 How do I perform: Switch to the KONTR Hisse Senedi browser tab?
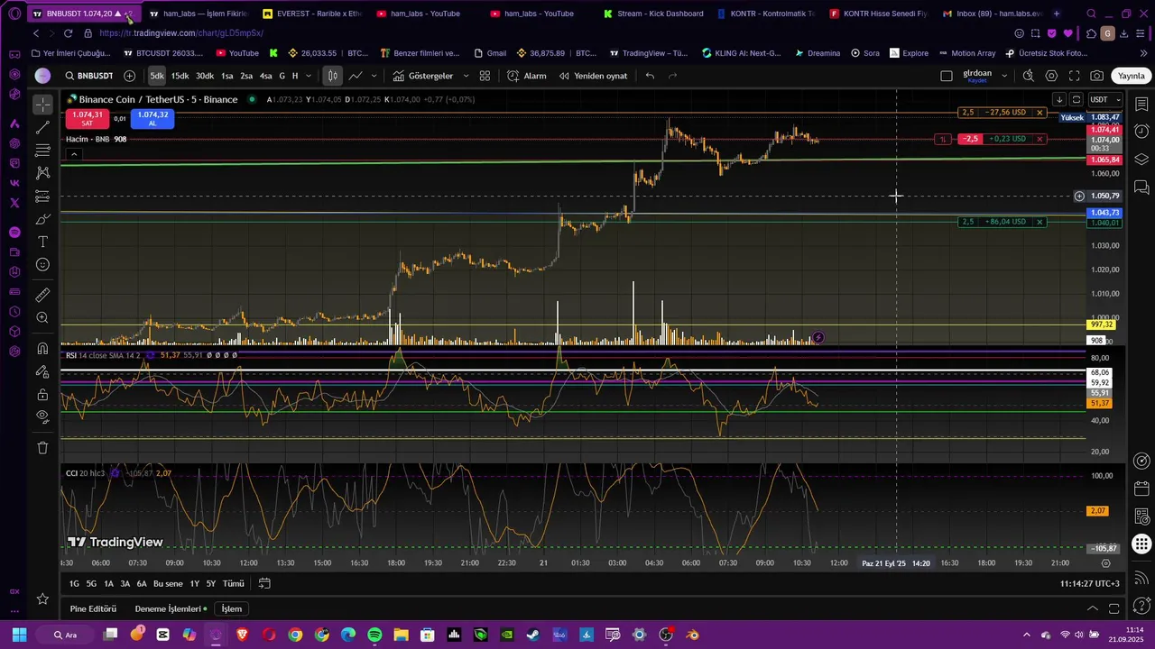pyautogui.click(x=877, y=14)
